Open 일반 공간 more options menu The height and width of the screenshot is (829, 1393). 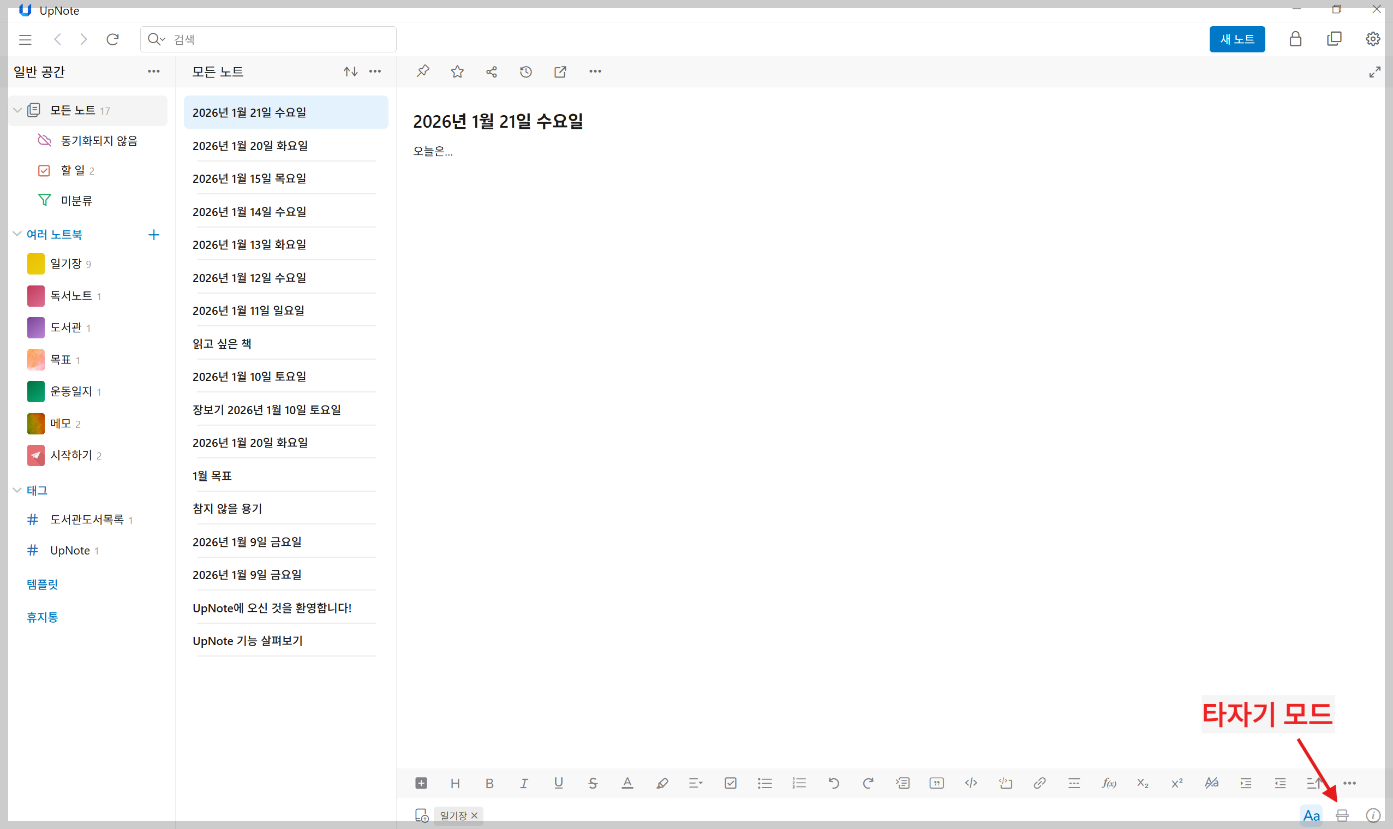(x=153, y=71)
